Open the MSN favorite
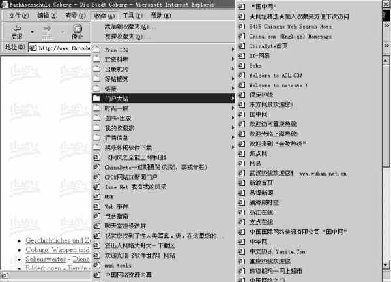391x282 pixels. 164,196
